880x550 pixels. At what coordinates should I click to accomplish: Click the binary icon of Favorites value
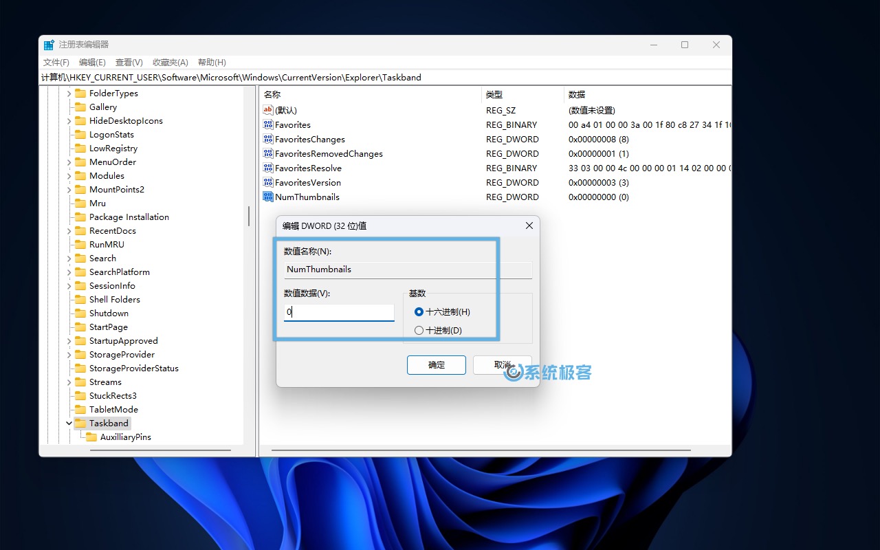268,124
